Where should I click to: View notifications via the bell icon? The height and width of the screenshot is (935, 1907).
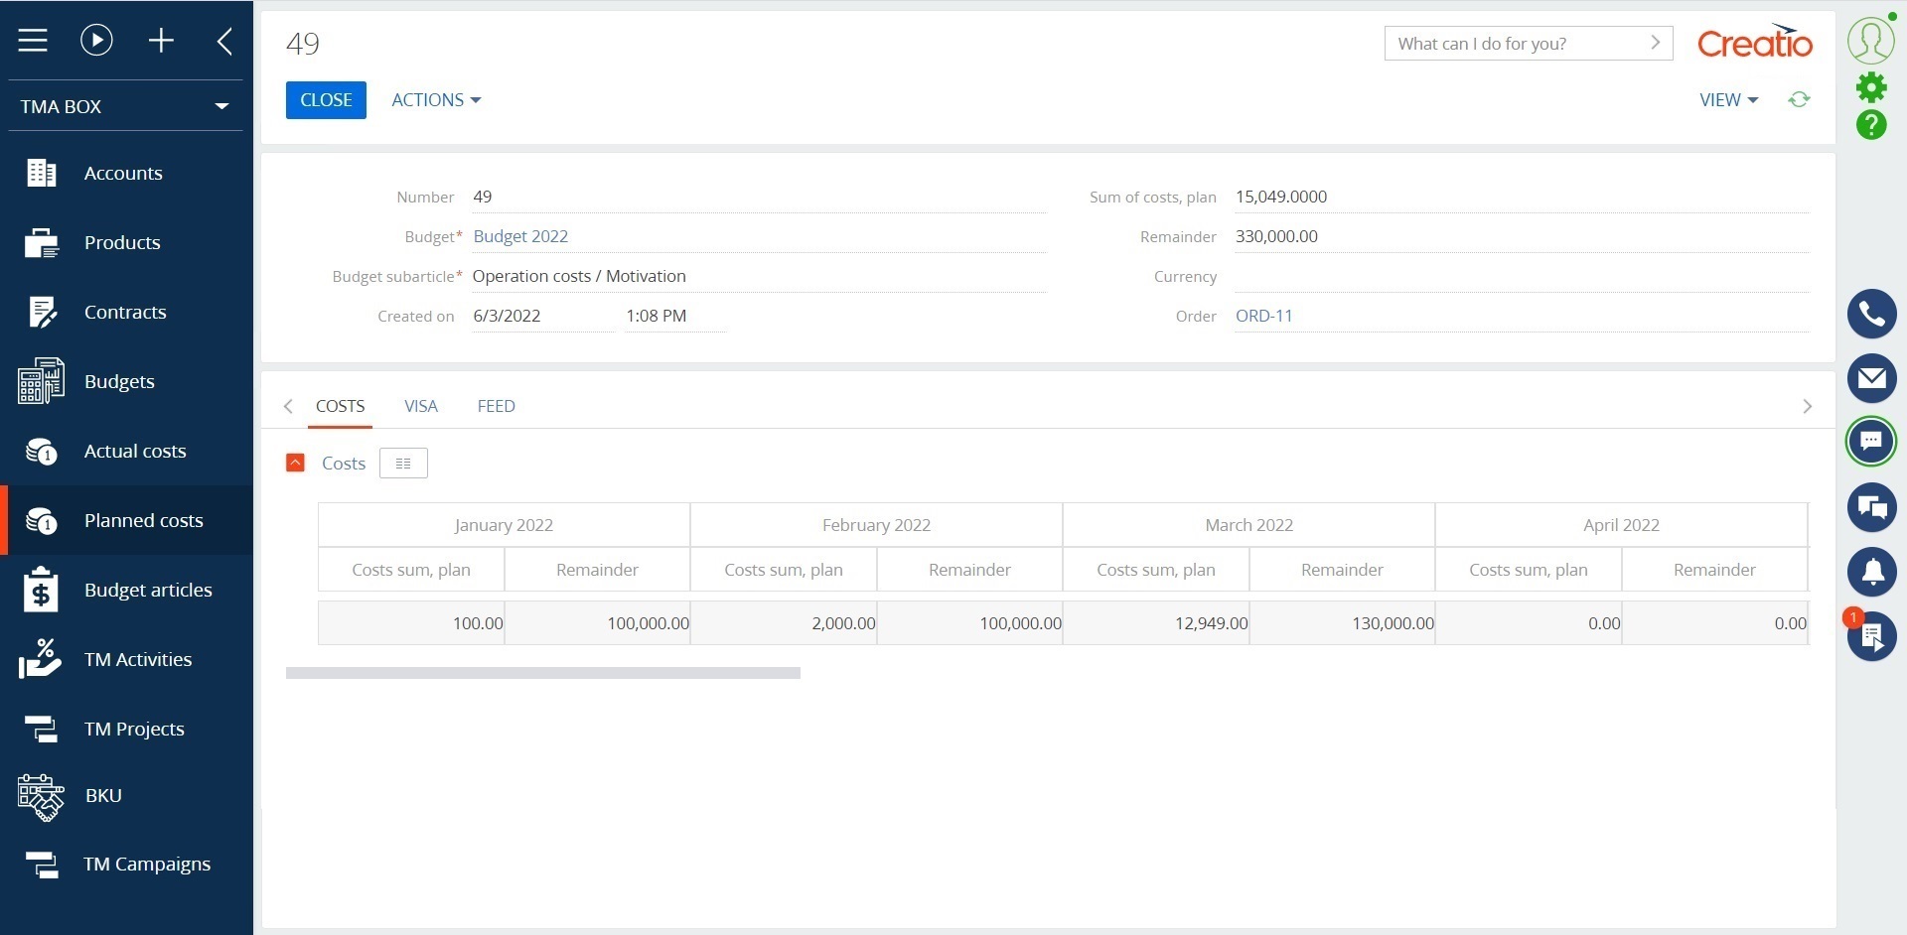click(x=1873, y=572)
